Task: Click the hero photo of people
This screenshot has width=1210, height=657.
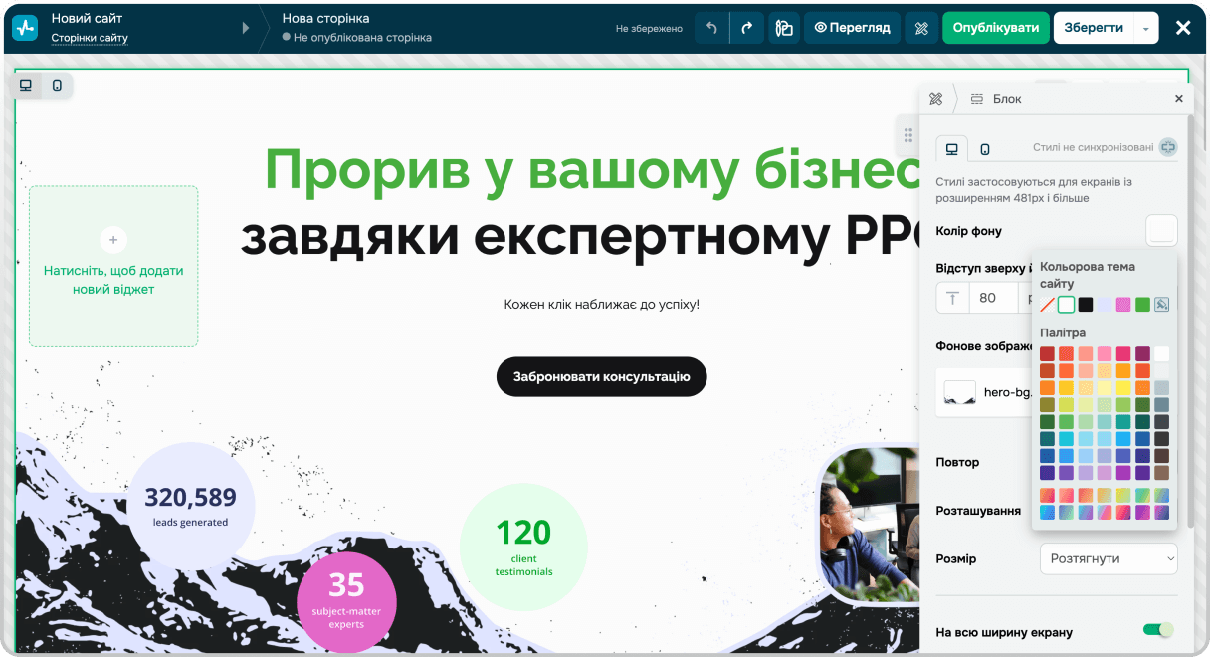Action: click(868, 523)
